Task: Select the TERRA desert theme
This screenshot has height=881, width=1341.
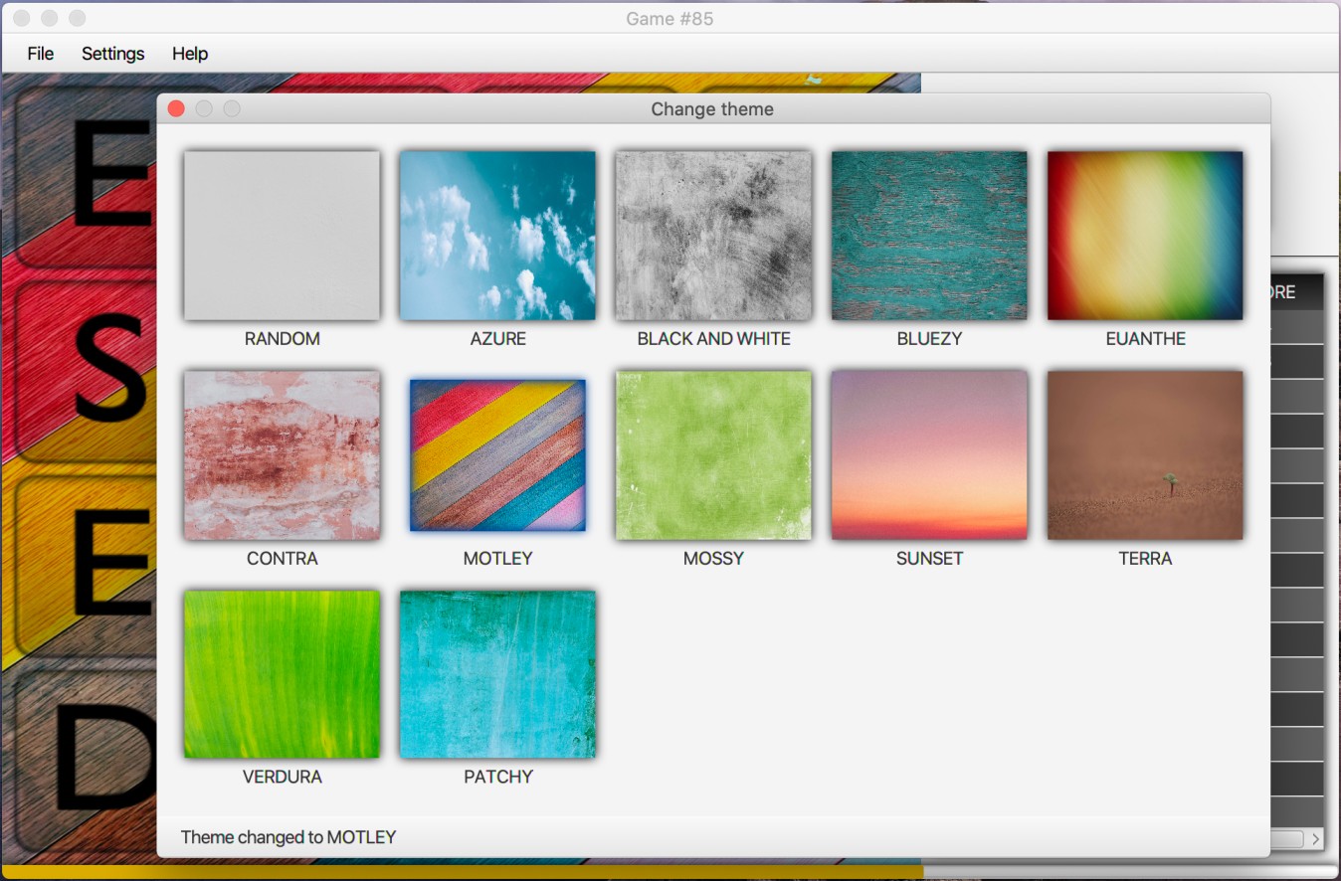Action: pos(1144,454)
